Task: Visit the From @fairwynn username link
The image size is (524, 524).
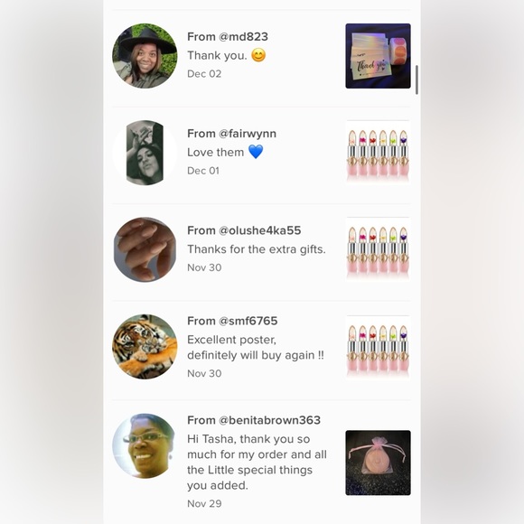Action: point(231,134)
